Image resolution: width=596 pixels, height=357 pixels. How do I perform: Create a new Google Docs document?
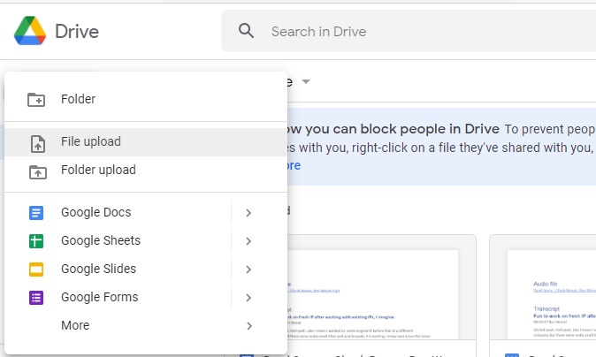coord(118,212)
